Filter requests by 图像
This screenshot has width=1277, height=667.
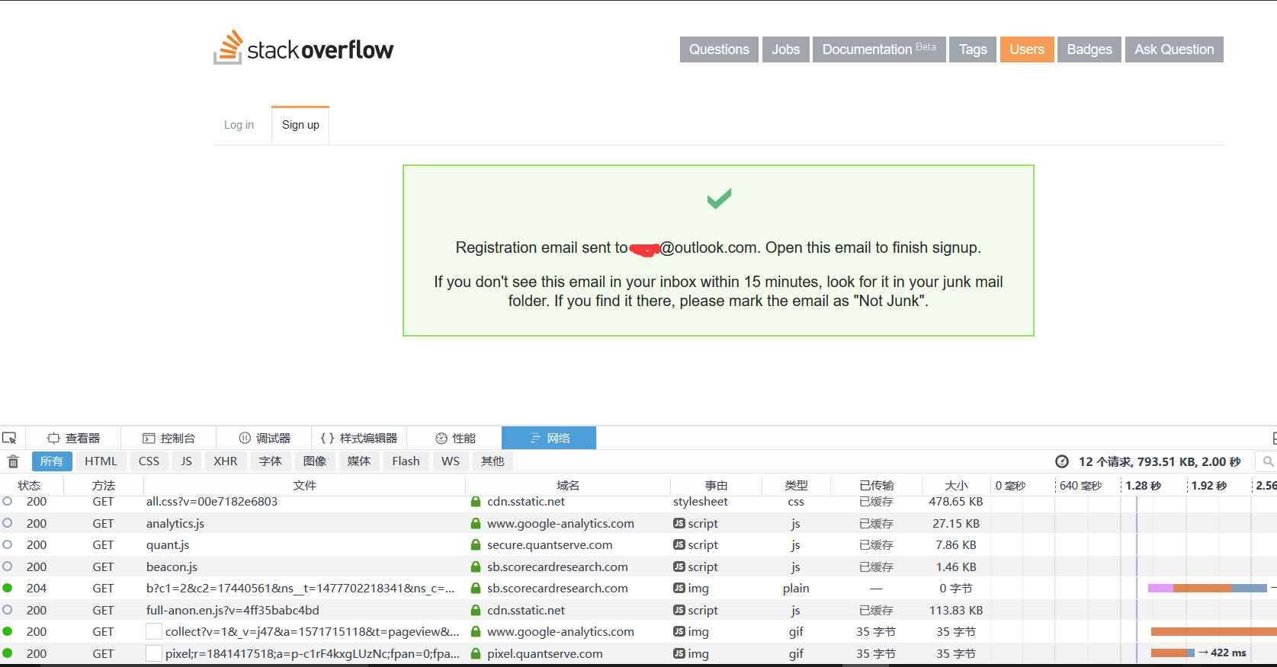click(315, 461)
